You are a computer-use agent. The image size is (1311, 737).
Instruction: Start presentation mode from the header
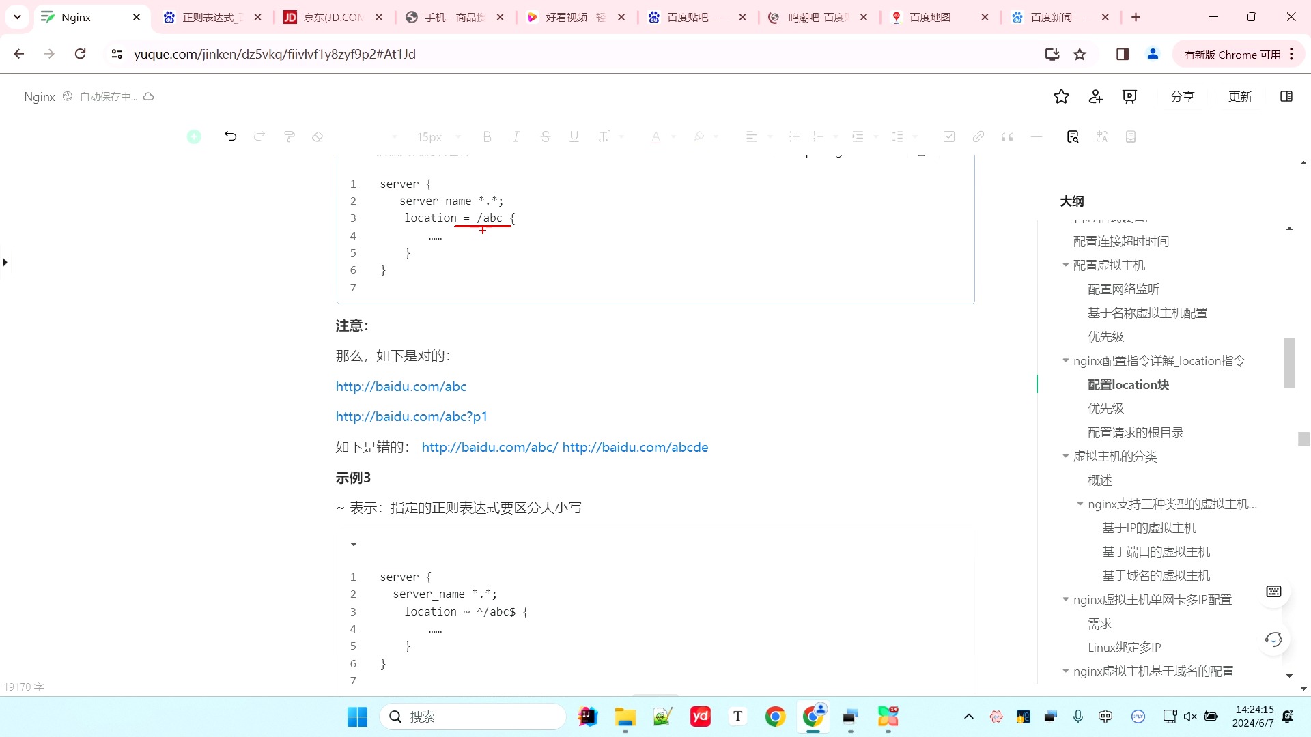click(x=1129, y=97)
